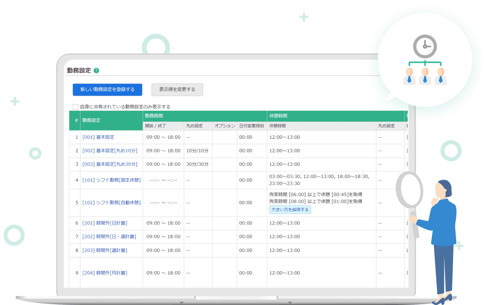Toggle 自身に共有されている勤務設定のみ表示する checkbox

[x=76, y=107]
